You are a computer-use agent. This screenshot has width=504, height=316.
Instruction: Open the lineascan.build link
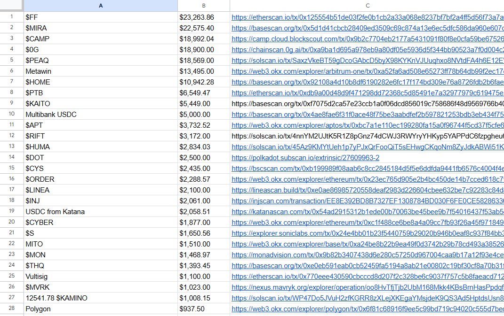click(x=368, y=190)
